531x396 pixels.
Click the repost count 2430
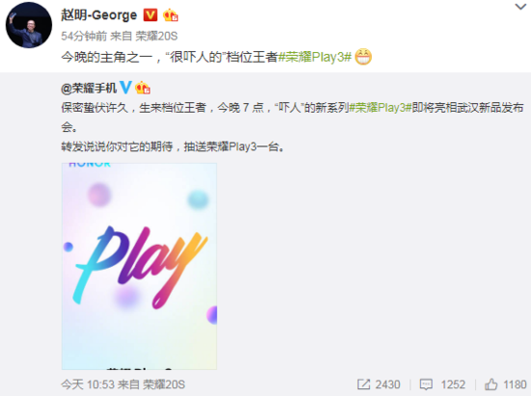tap(388, 384)
